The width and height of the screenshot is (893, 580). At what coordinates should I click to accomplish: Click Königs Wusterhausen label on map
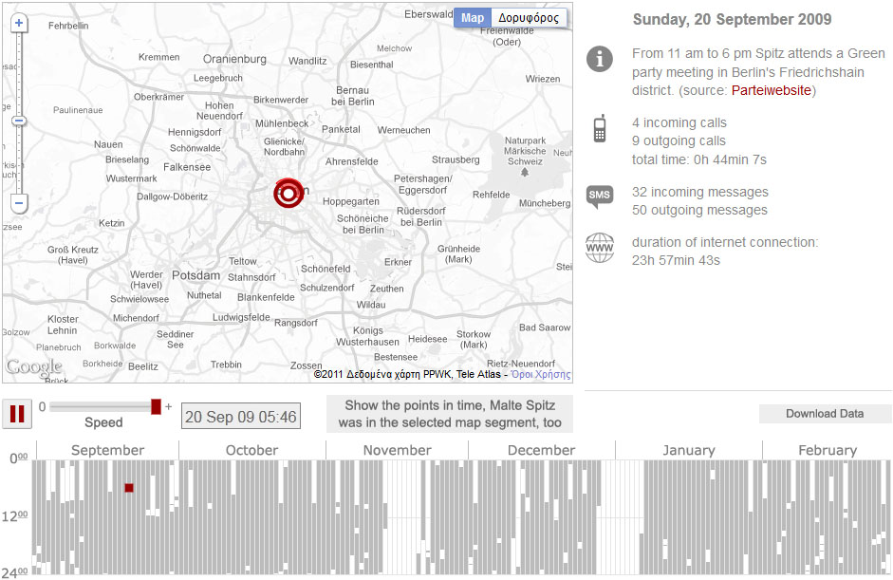(x=367, y=336)
